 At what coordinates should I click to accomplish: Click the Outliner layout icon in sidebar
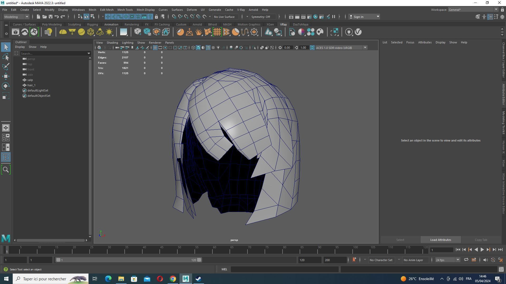6,157
